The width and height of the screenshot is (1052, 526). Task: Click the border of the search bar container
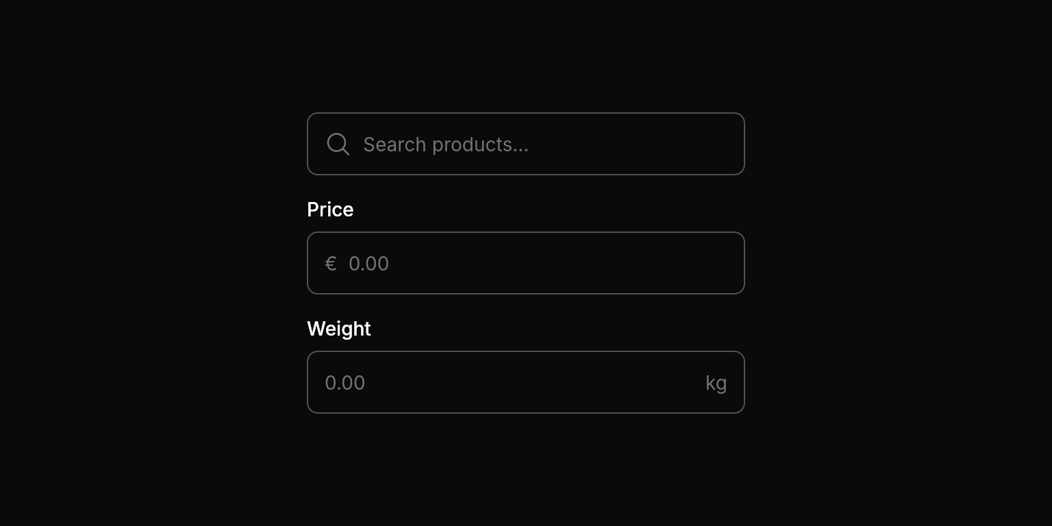click(x=525, y=114)
